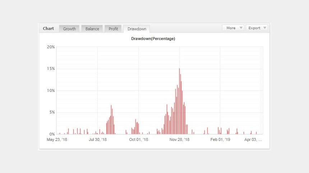Click the 15% y-axis label
The height and width of the screenshot is (173, 309).
51,68
